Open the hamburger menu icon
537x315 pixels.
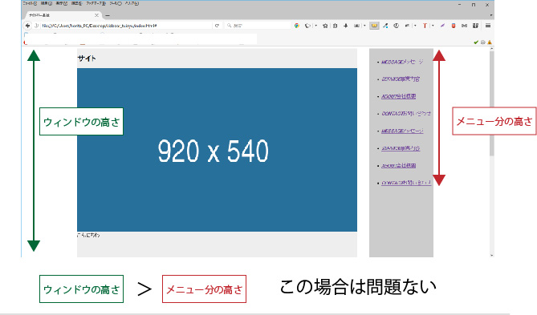488,26
